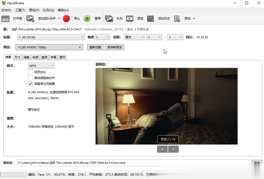
Task: Open the 工具(T) menu
Action: 20,10
